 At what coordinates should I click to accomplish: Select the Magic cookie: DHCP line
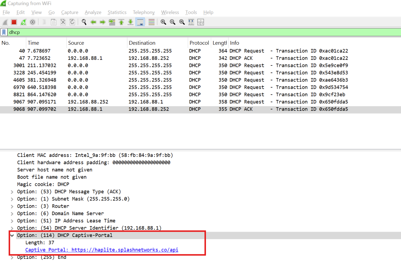(43, 184)
